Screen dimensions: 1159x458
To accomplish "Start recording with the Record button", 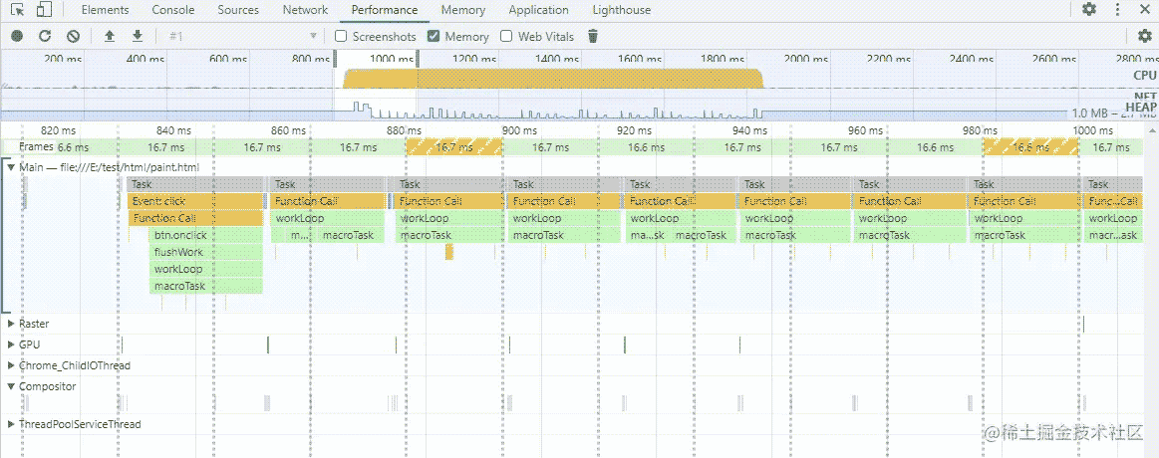I will pyautogui.click(x=17, y=36).
